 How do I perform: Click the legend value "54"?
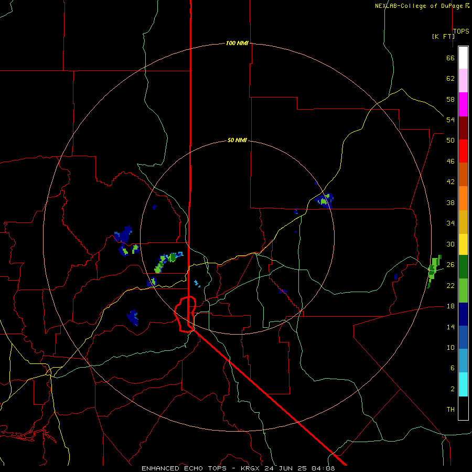point(450,120)
